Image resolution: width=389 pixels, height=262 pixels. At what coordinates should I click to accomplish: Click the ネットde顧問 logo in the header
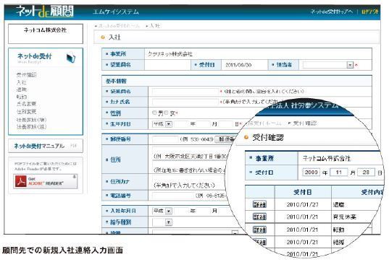[x=45, y=11]
